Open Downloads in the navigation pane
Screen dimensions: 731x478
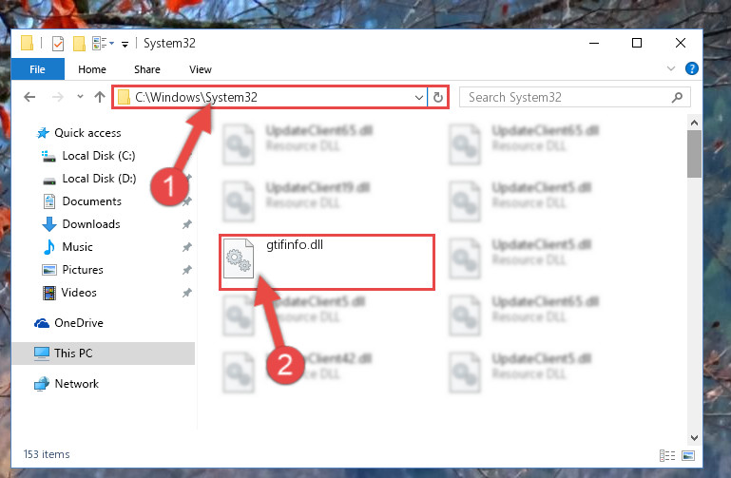(x=91, y=224)
